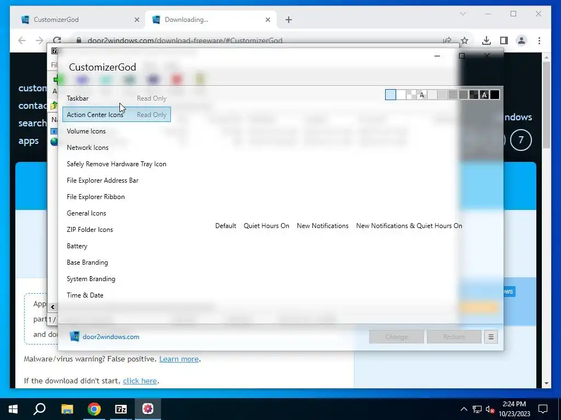Screen dimensions: 561x420
Task: Select System Branding category
Action: 117,279
